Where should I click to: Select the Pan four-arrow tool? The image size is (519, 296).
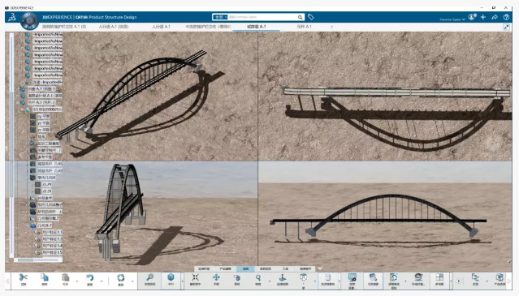coord(216,277)
